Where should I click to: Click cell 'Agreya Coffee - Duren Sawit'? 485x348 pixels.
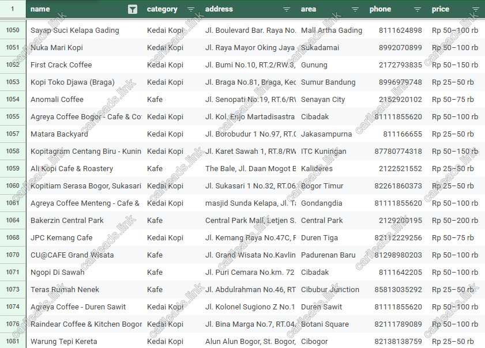tap(84, 307)
